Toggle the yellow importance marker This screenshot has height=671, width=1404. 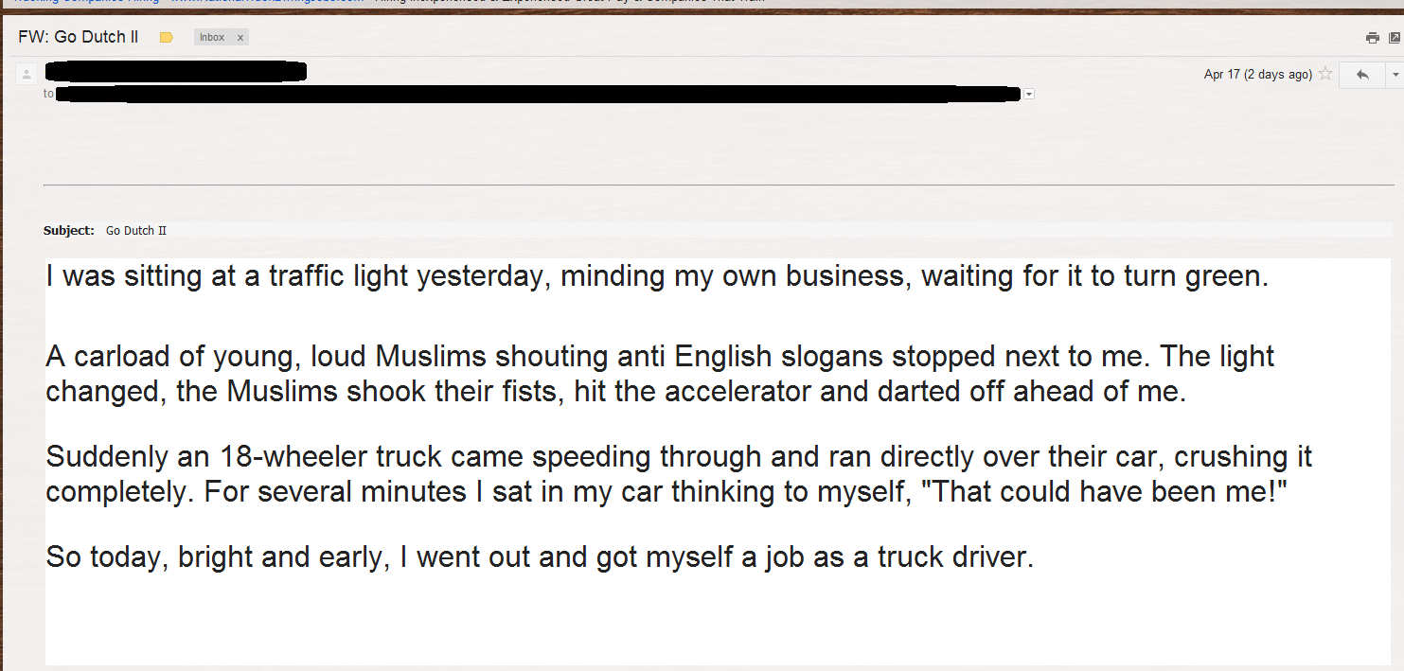pyautogui.click(x=167, y=38)
